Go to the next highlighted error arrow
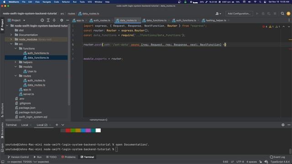Viewport: 292px width, 164px height. 289,27
